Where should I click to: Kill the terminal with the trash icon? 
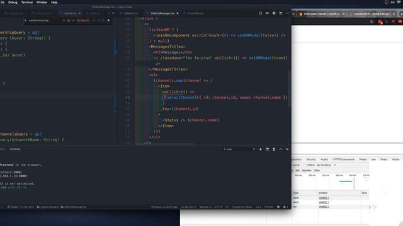point(274,149)
